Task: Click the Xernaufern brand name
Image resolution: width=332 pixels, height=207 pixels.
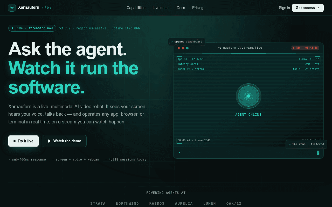Action: point(29,8)
